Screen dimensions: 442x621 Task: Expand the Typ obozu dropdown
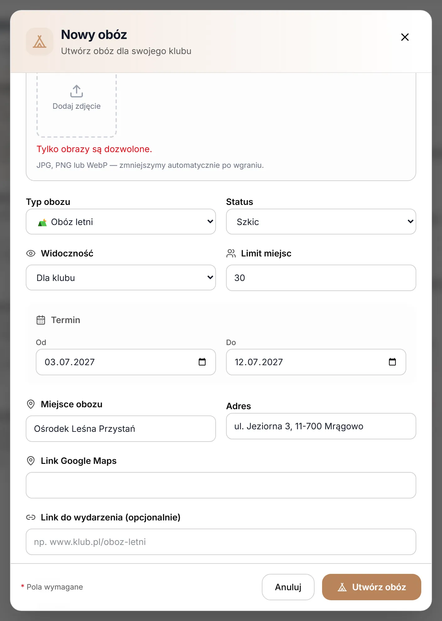[121, 222]
